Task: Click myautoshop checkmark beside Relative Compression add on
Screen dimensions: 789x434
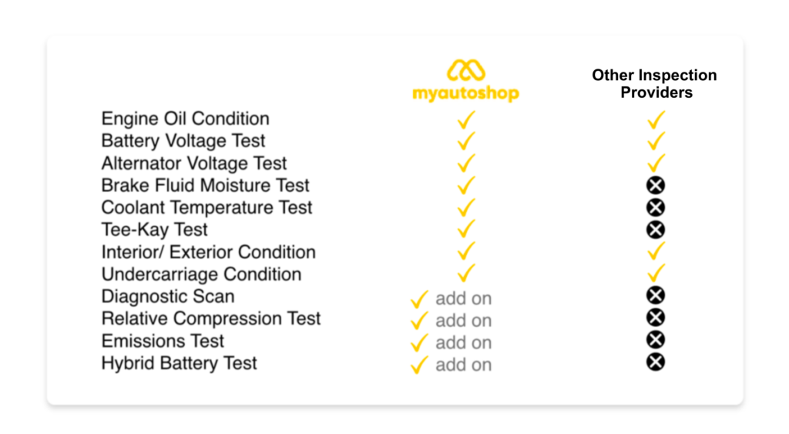Action: pyautogui.click(x=419, y=320)
